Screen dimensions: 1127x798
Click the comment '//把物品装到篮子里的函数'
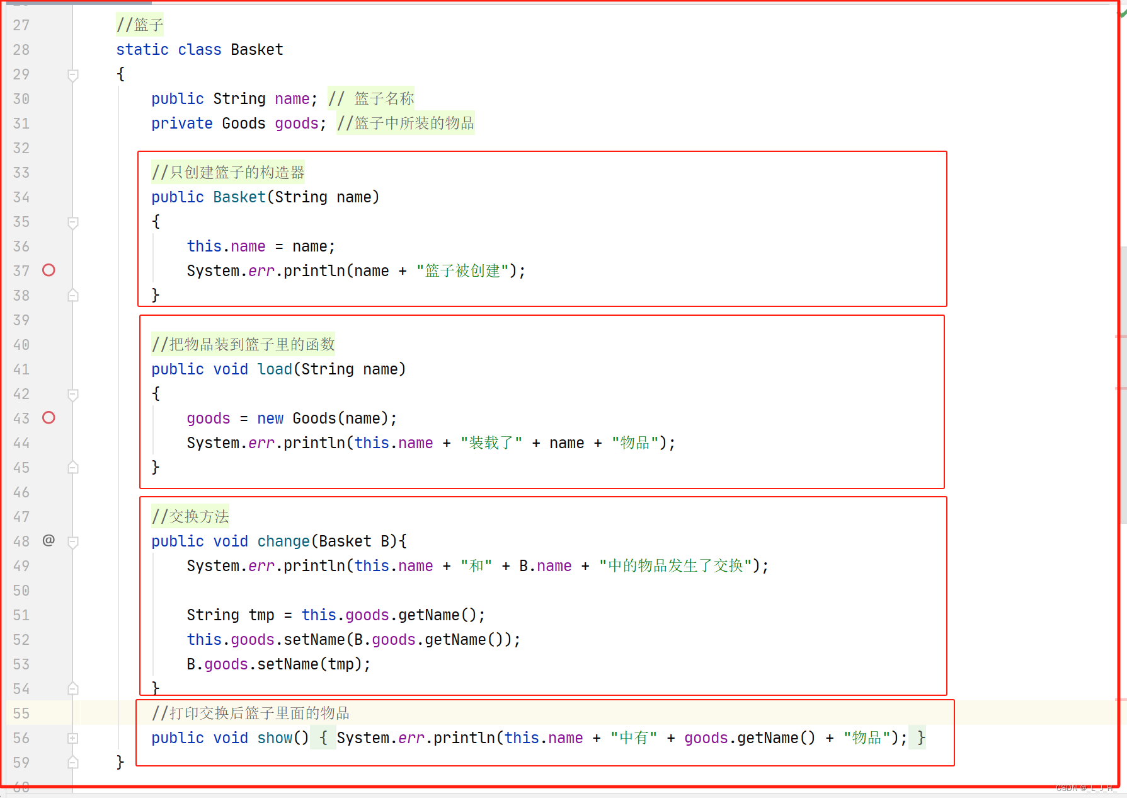click(x=243, y=345)
